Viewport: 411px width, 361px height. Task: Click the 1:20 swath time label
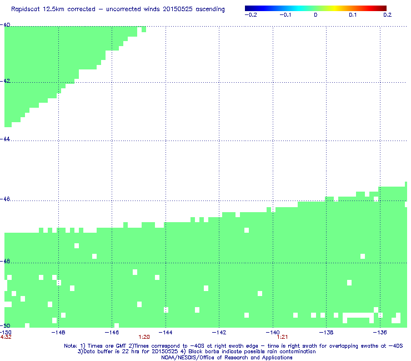pyautogui.click(x=144, y=337)
